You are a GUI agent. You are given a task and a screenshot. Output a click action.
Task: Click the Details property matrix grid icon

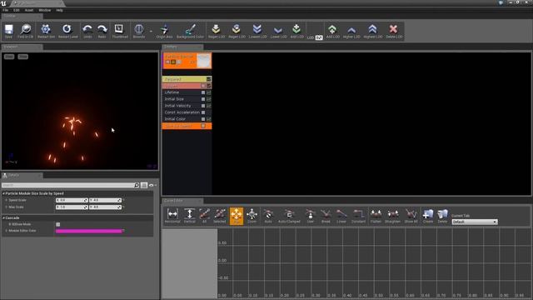144,185
